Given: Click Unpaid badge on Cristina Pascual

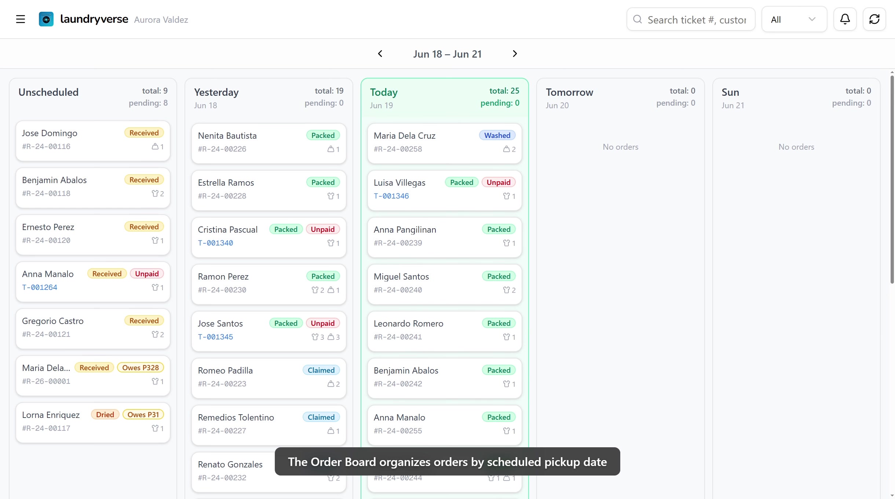Looking at the screenshot, I should 323,229.
